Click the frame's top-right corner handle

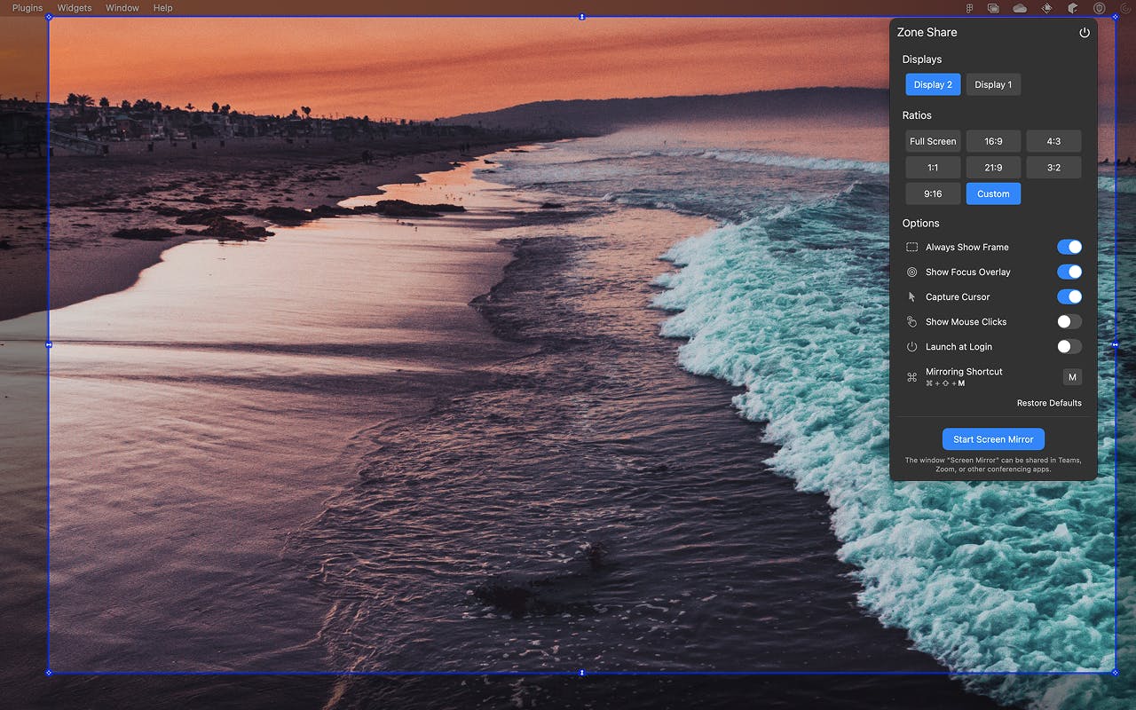tap(1115, 17)
